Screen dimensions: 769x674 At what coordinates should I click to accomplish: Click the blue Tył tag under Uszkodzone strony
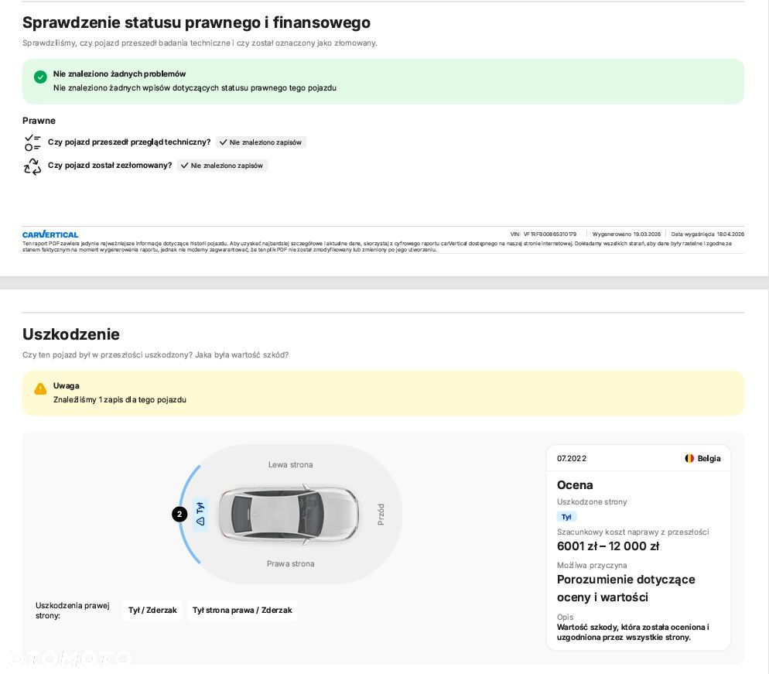(566, 517)
